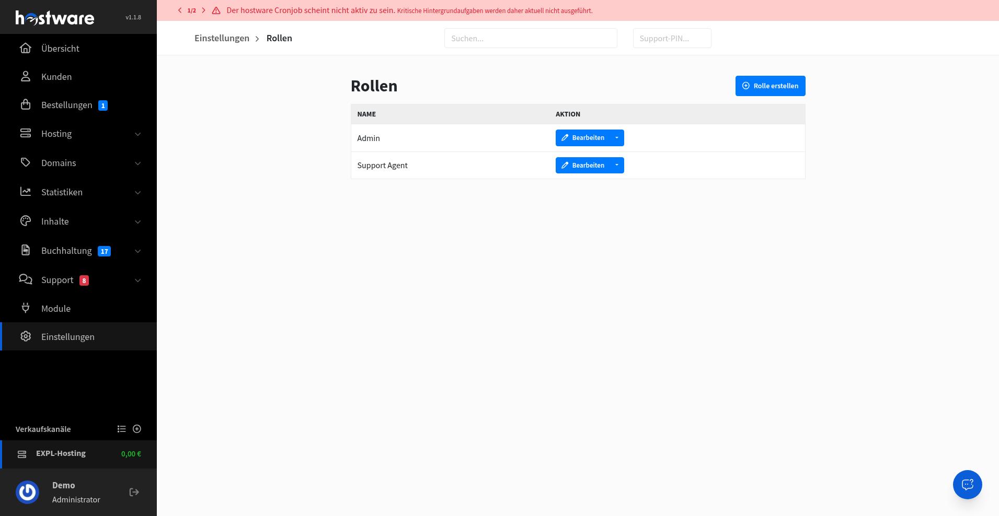999x516 pixels.
Task: Open dropdown arrow for Admin role
Action: 617,138
